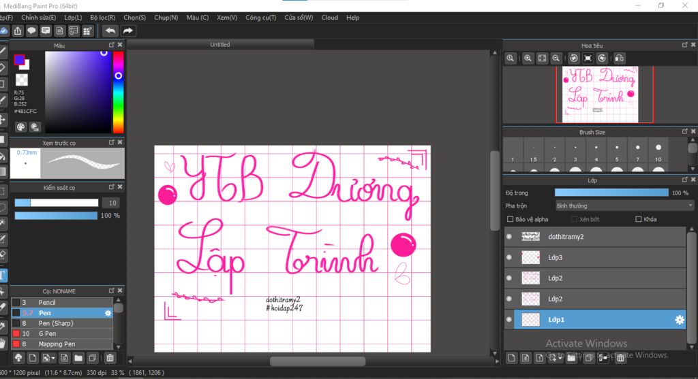
Task: Click the vertical hue slider bar
Action: click(118, 92)
